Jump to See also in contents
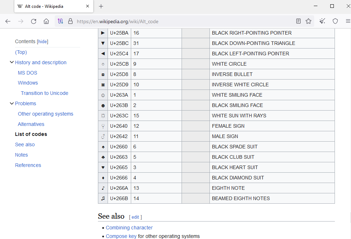 [25, 144]
